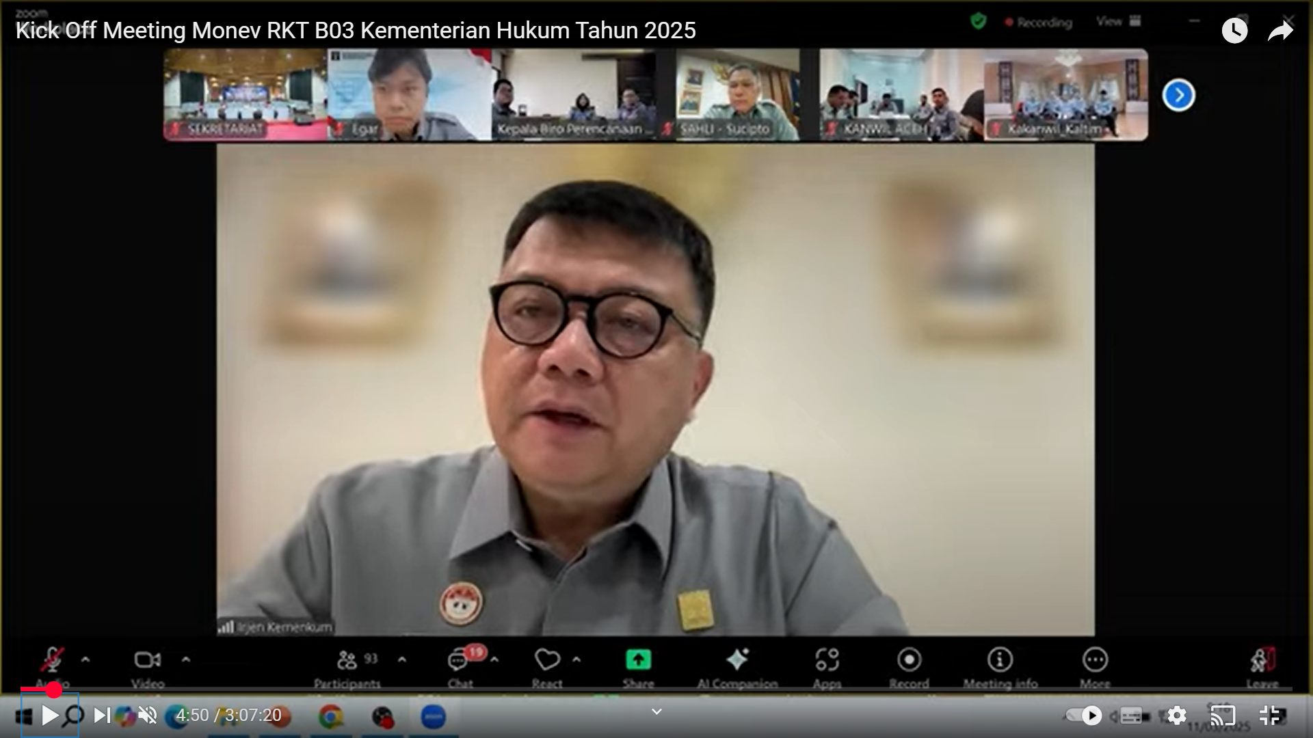This screenshot has width=1313, height=738.
Task: Toggle the autoplay switch
Action: click(x=1085, y=715)
